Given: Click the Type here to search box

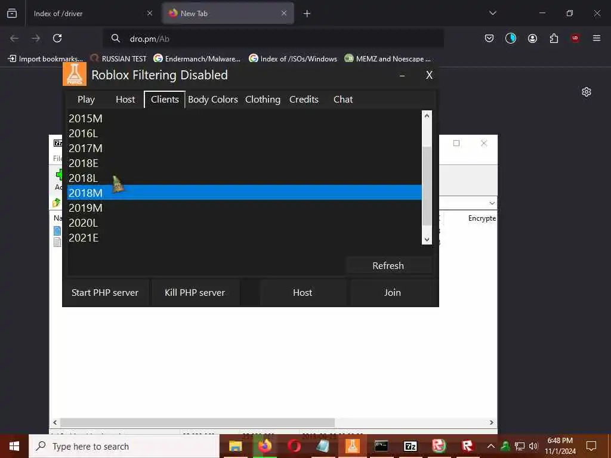Looking at the screenshot, I should 124,446.
